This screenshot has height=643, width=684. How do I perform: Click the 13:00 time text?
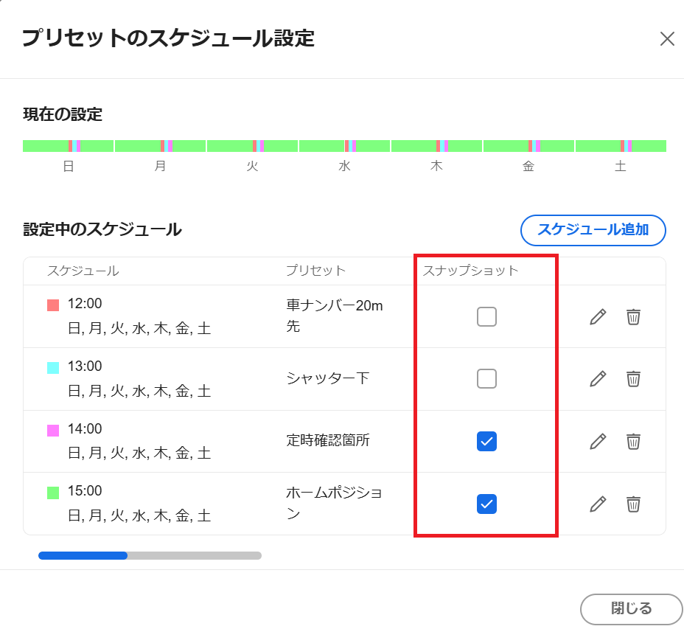[85, 366]
